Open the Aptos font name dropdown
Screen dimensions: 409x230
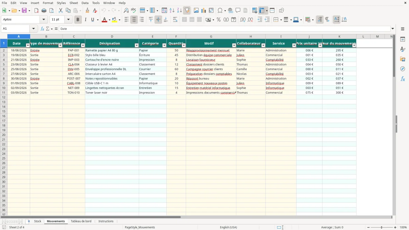[x=44, y=20]
